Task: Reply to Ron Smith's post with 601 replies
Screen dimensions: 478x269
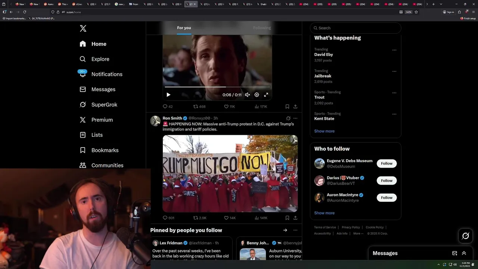Action: tap(169, 218)
